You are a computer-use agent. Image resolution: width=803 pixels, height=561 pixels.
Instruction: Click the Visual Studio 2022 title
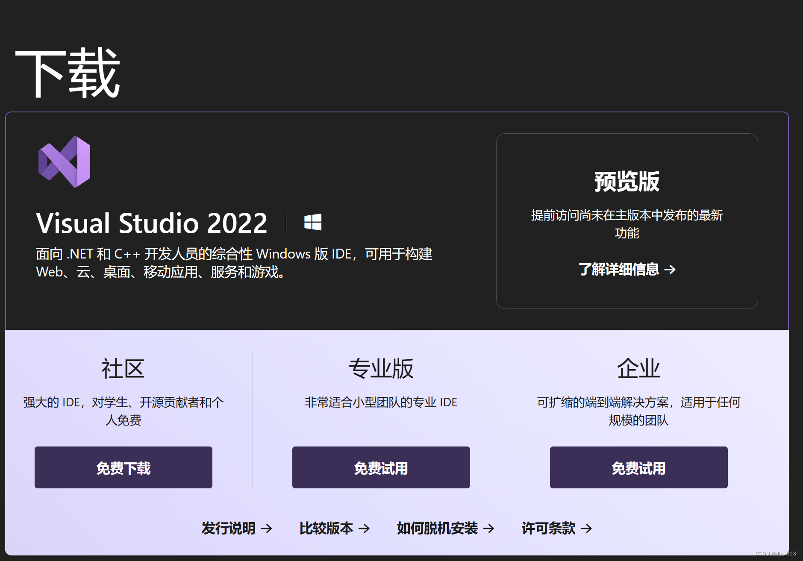[152, 223]
